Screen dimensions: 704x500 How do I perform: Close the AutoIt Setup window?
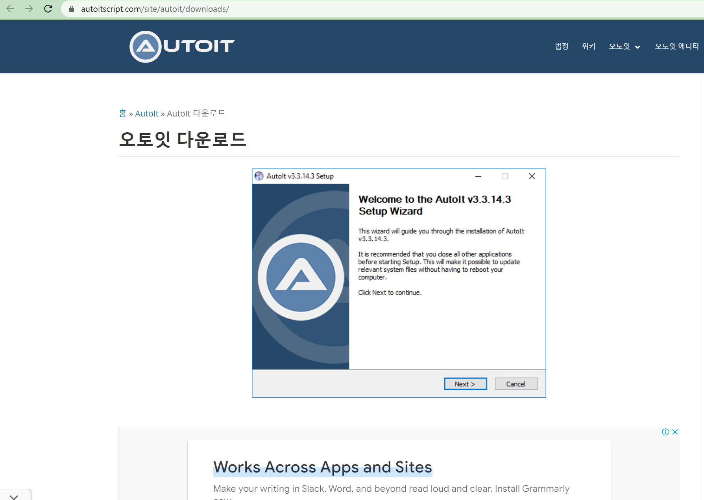click(x=532, y=176)
